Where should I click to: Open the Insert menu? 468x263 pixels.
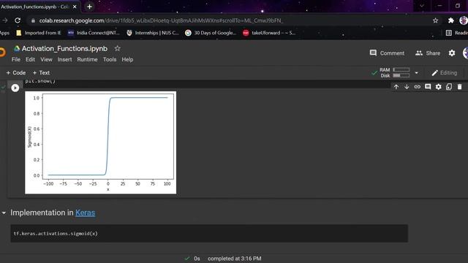65,60
